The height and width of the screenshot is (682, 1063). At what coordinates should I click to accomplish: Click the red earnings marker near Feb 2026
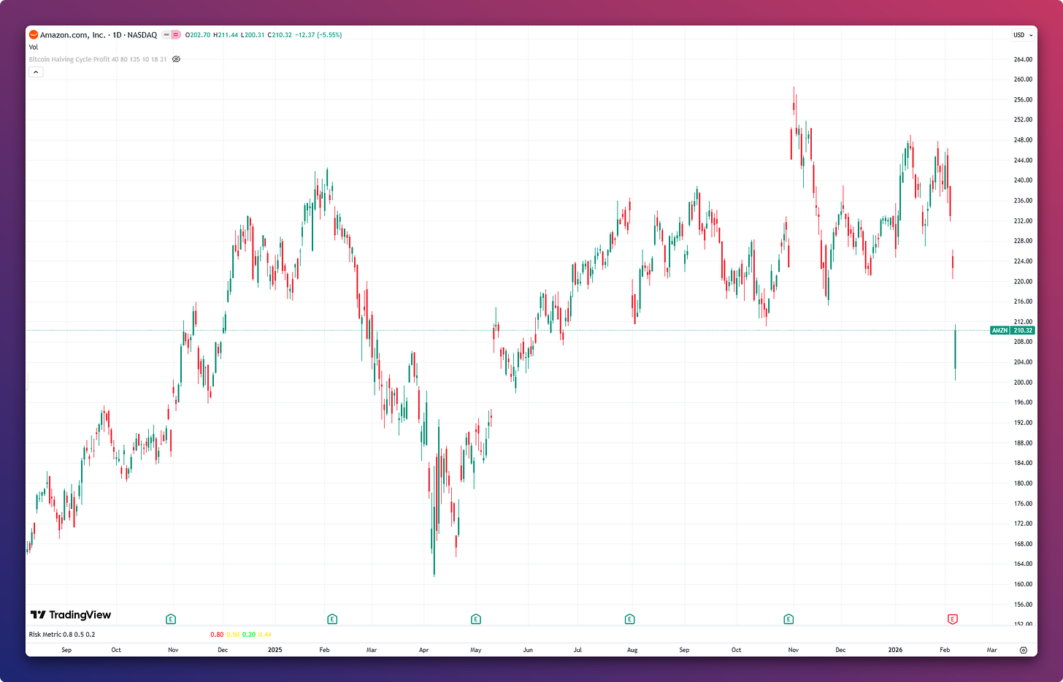point(952,619)
